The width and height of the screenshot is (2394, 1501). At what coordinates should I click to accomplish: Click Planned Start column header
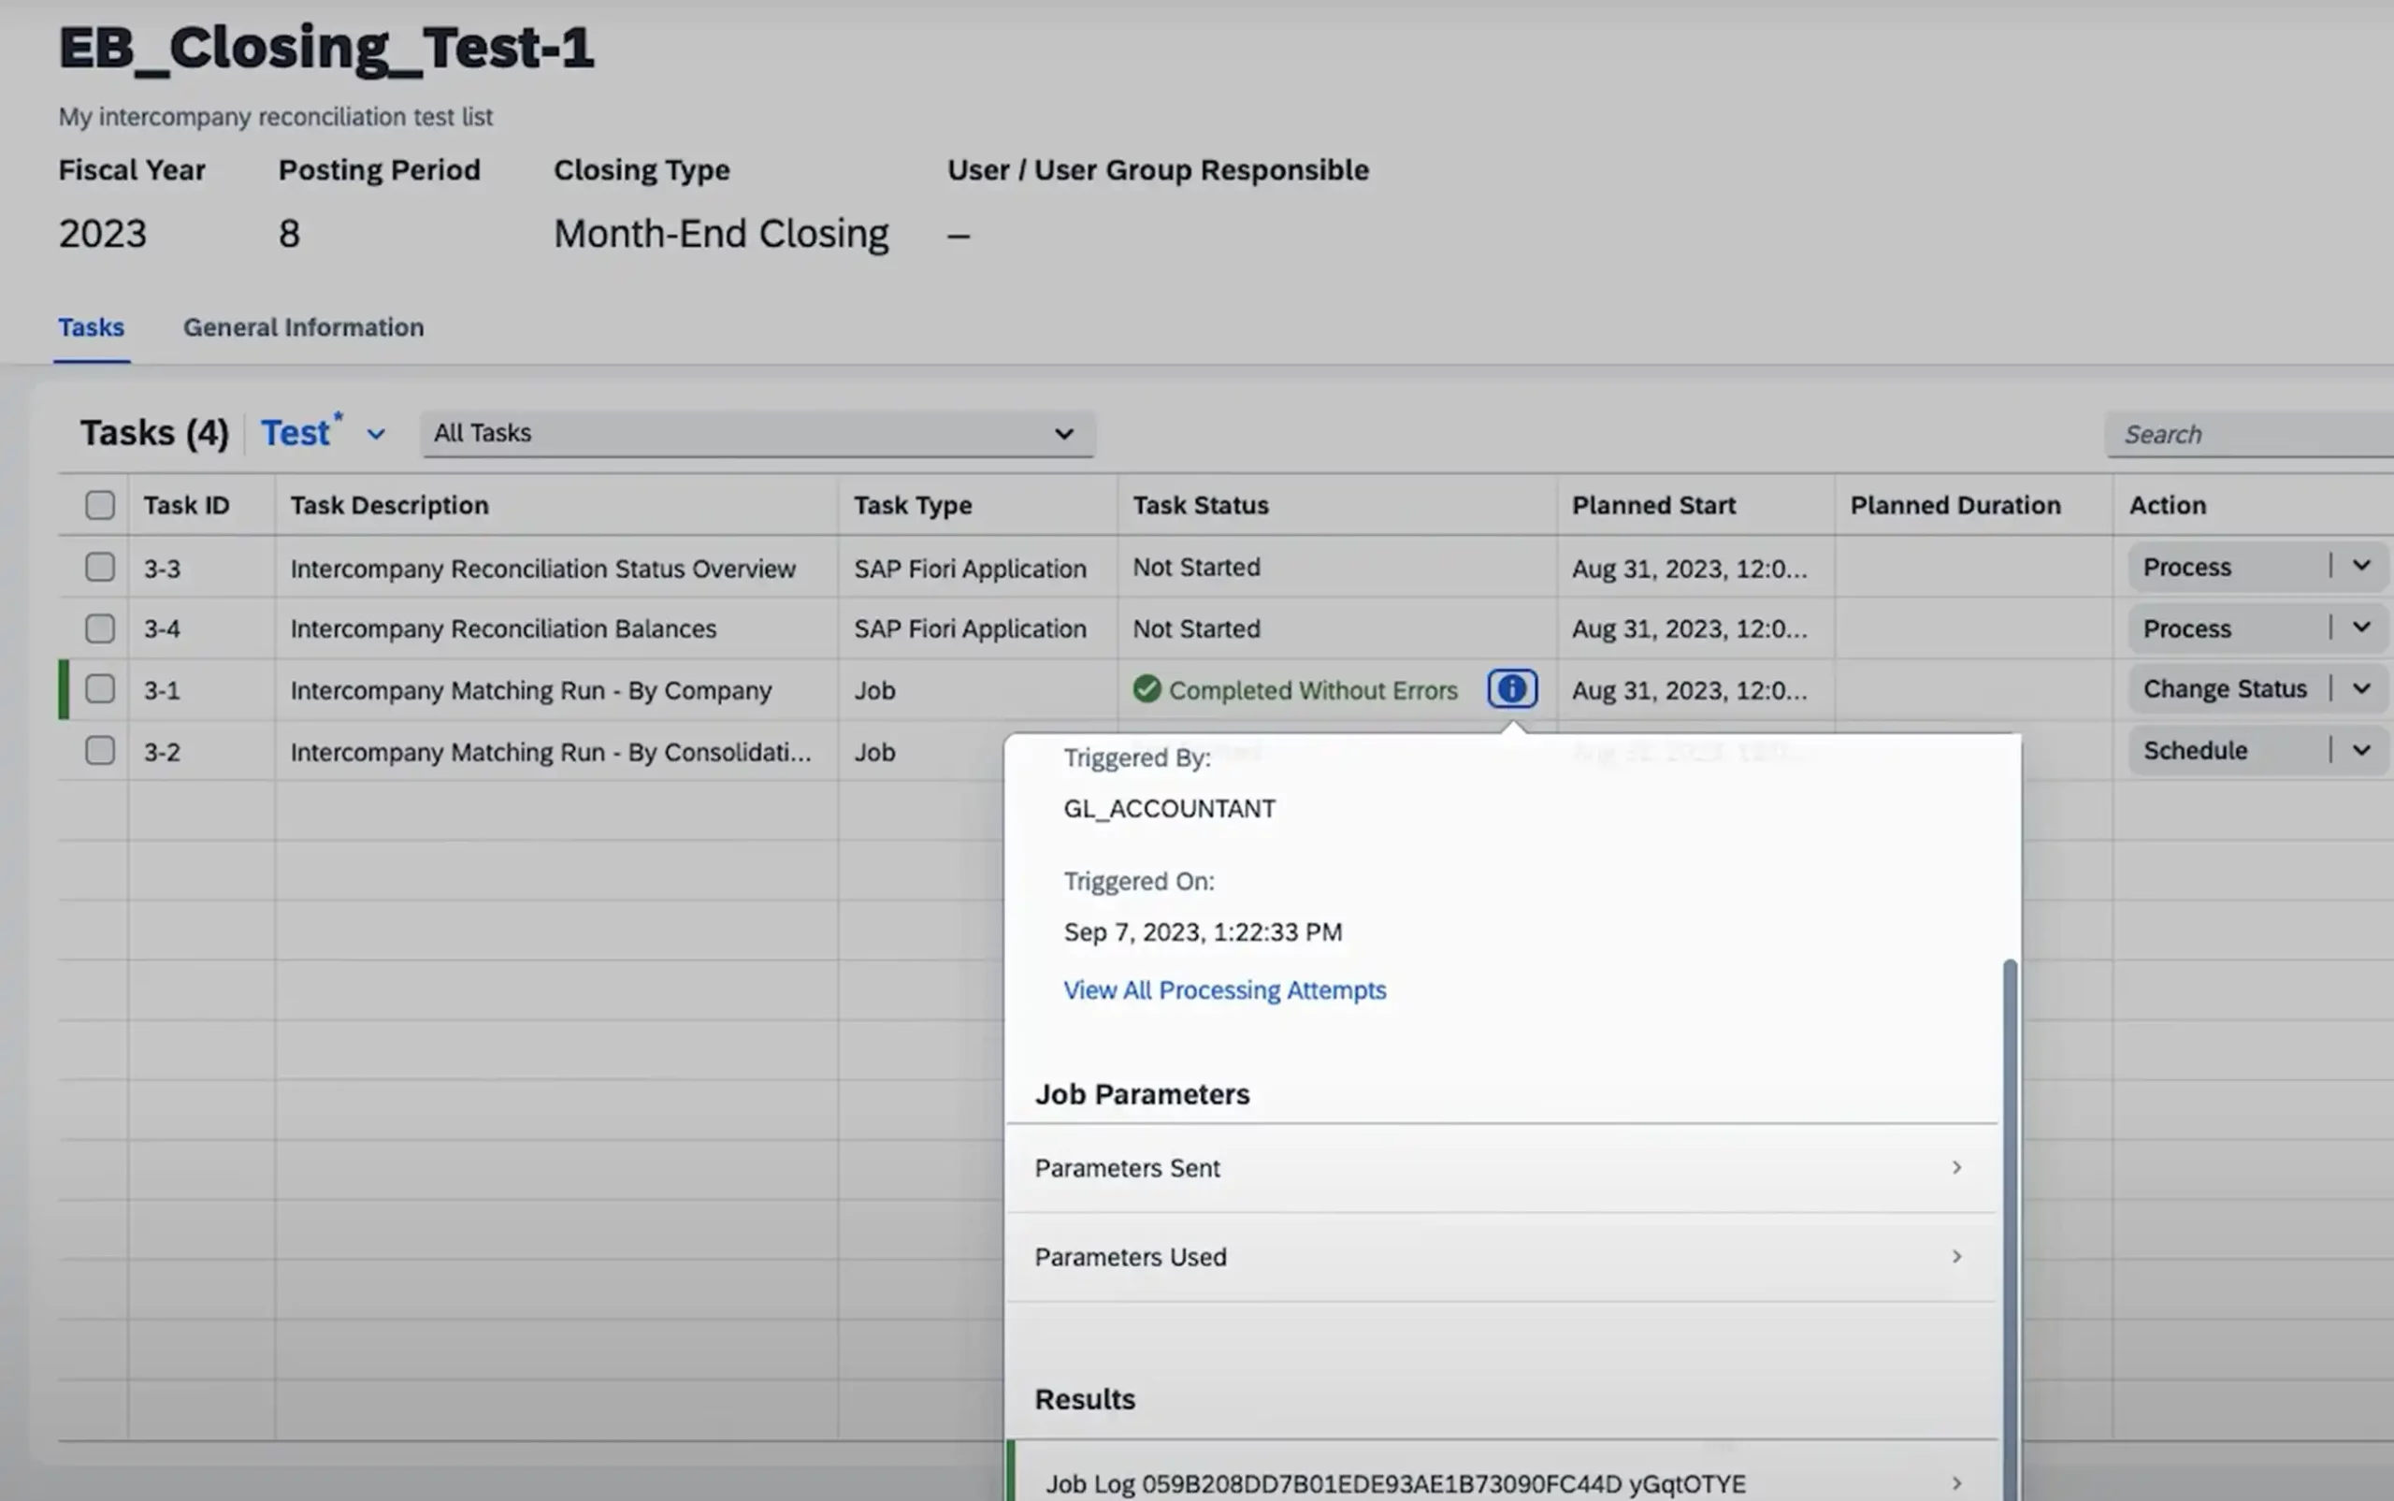1653,505
